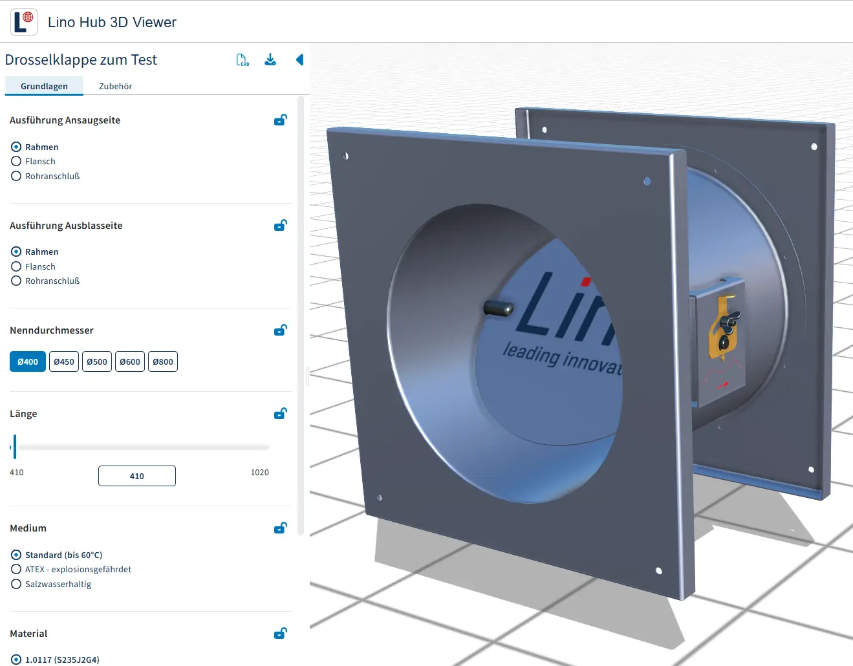This screenshot has width=853, height=666.
Task: Open the CAD file export icon
Action: (x=243, y=60)
